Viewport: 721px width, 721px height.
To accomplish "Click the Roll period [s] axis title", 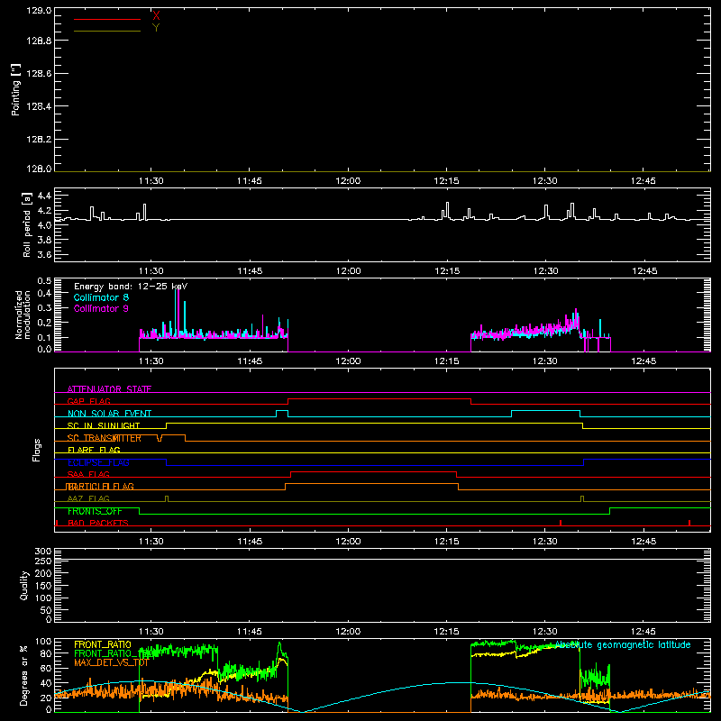I will (x=26, y=224).
